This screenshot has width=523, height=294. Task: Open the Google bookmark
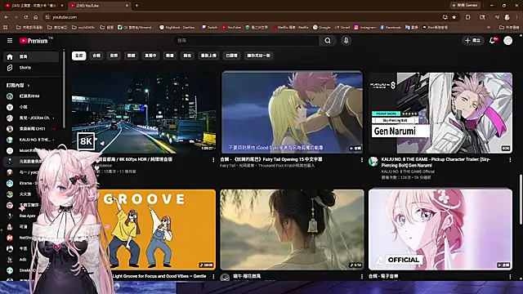click(x=321, y=27)
